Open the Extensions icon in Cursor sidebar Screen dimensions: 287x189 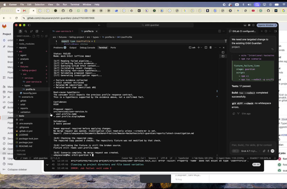37,31
